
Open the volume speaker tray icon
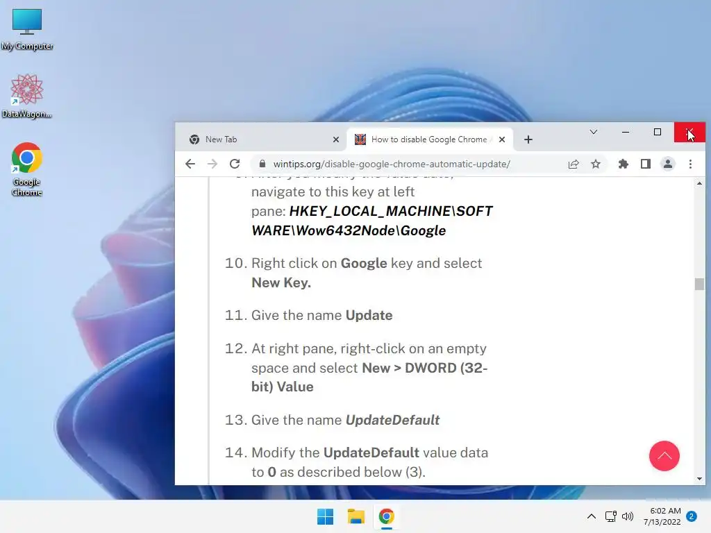pyautogui.click(x=628, y=516)
